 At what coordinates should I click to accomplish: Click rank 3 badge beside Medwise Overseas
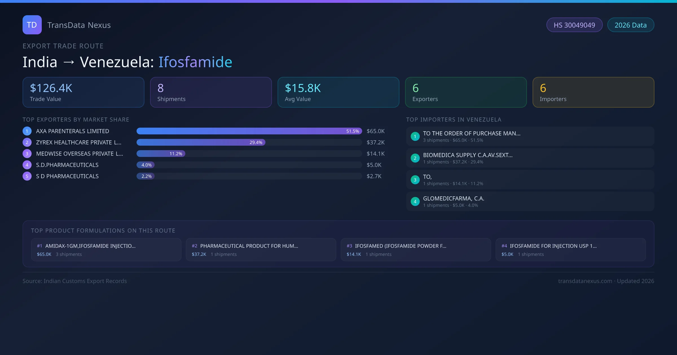click(x=27, y=154)
